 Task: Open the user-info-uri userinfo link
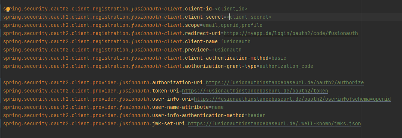click(x=292, y=99)
